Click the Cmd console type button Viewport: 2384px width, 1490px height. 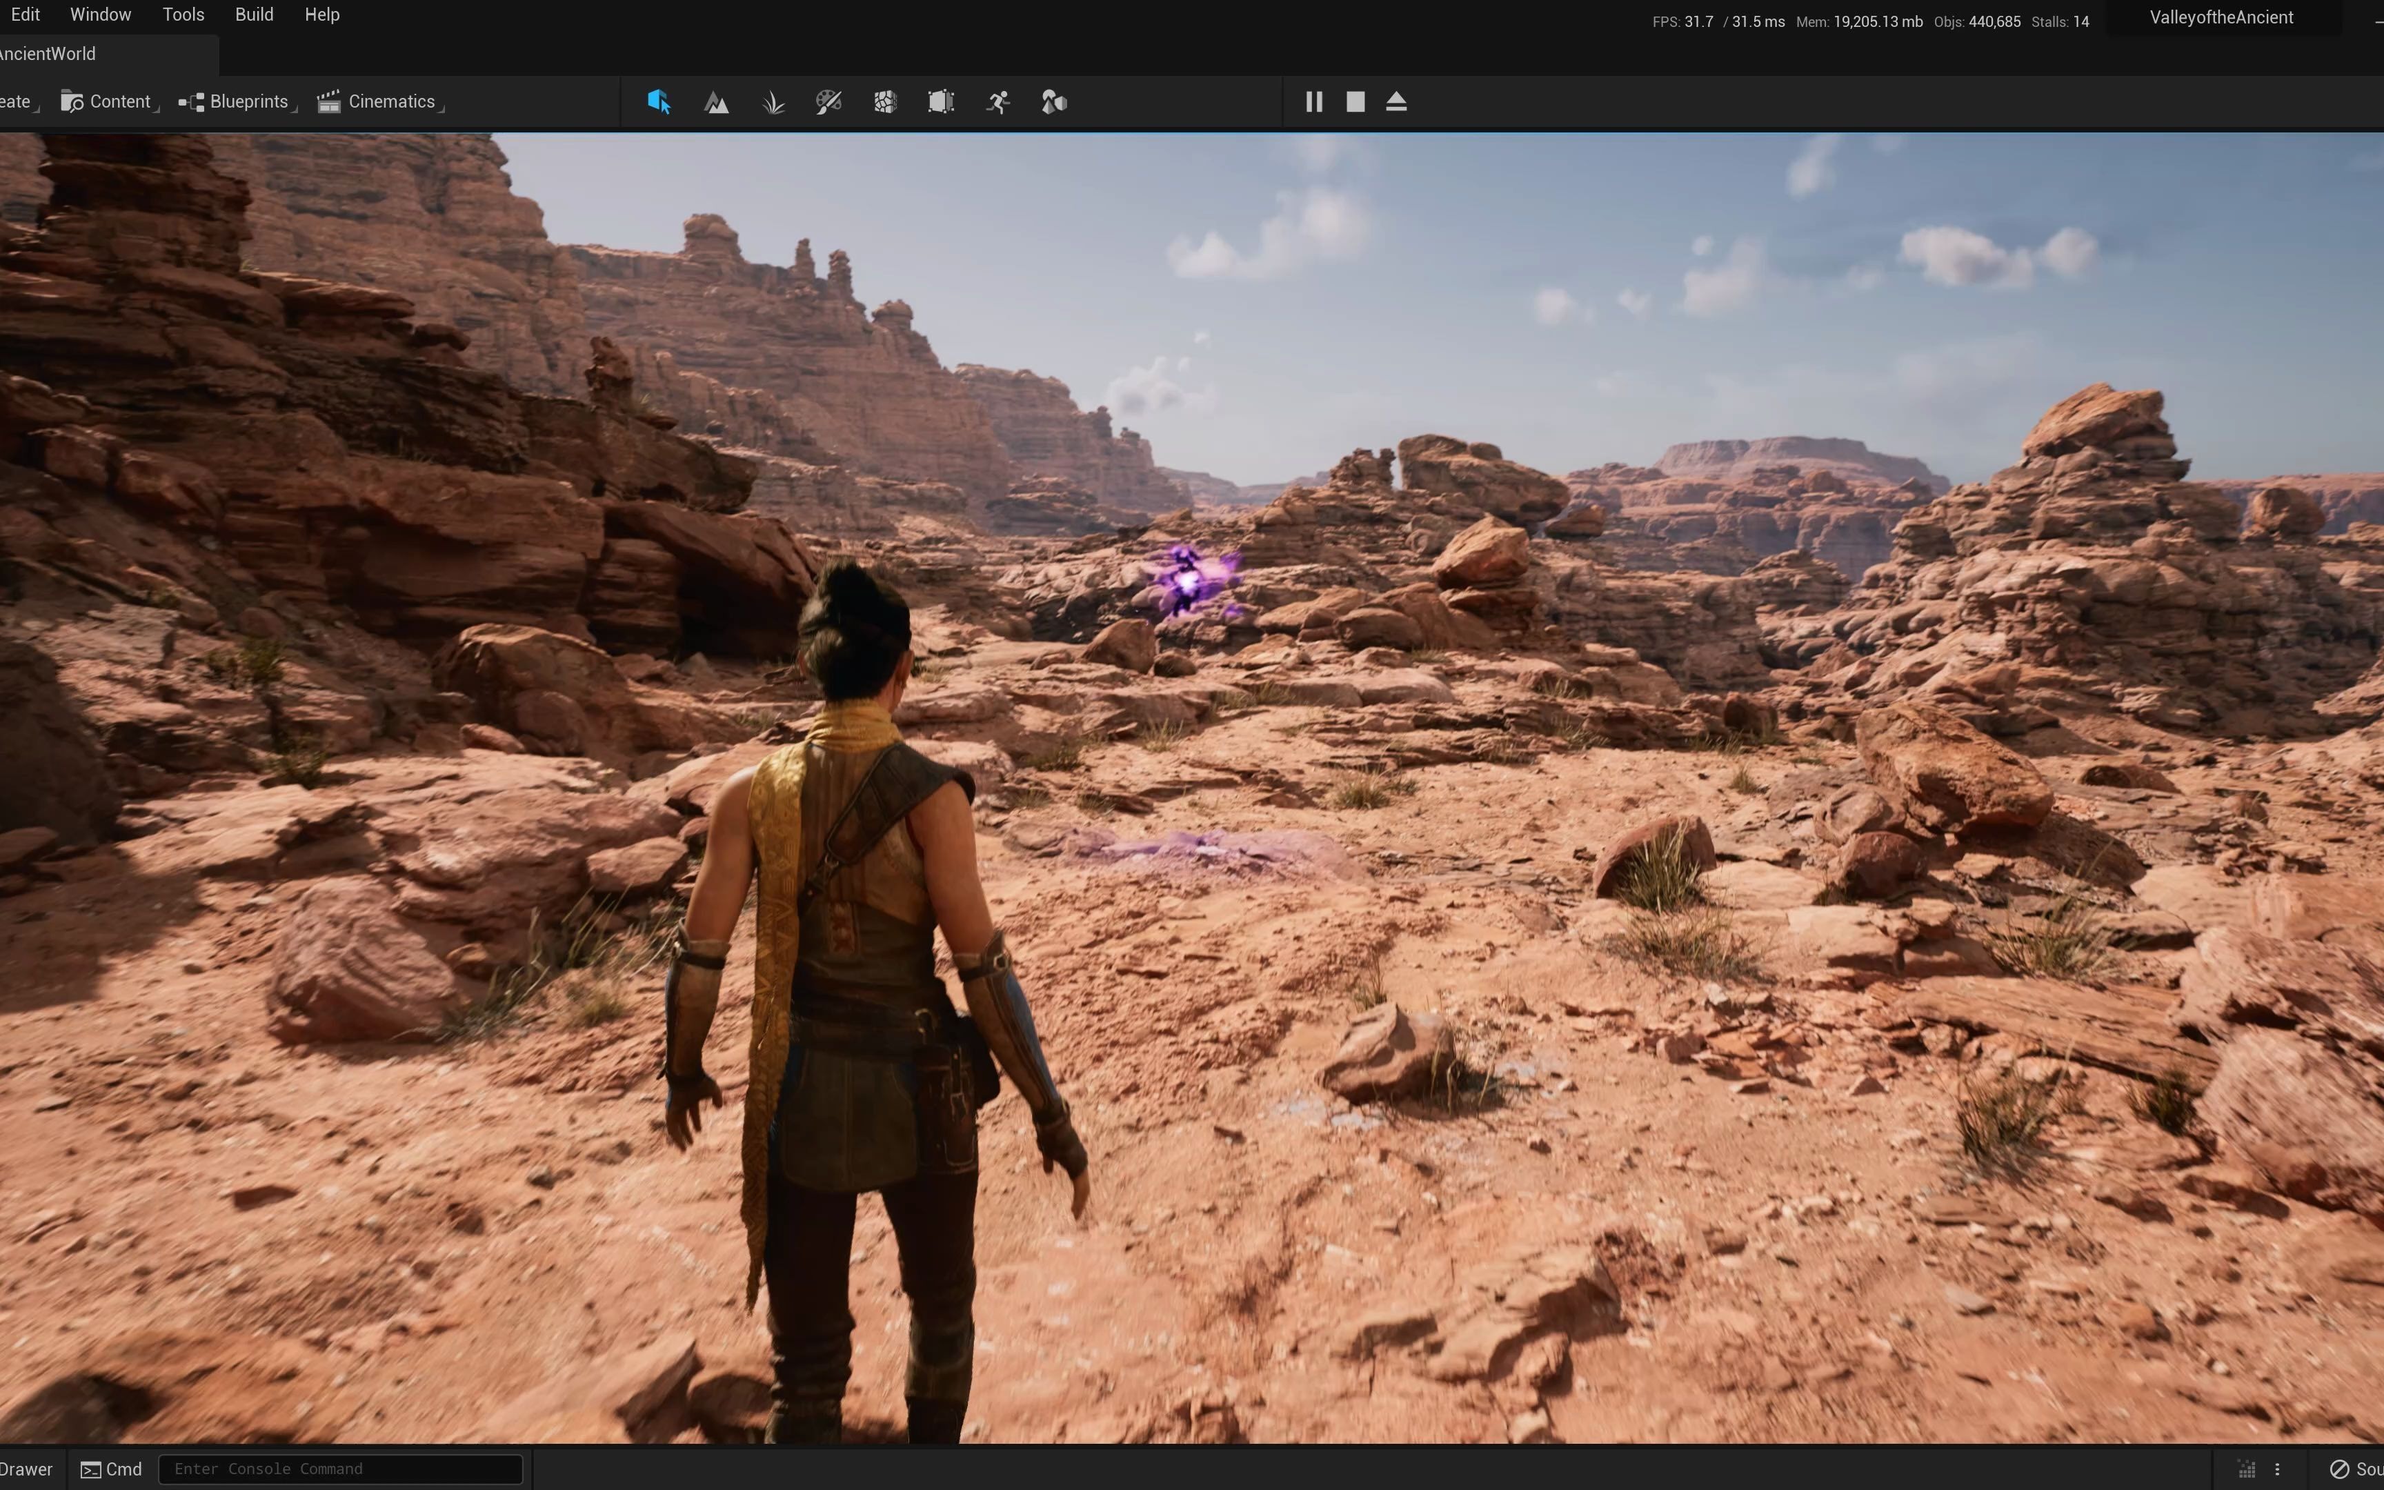pos(111,1469)
